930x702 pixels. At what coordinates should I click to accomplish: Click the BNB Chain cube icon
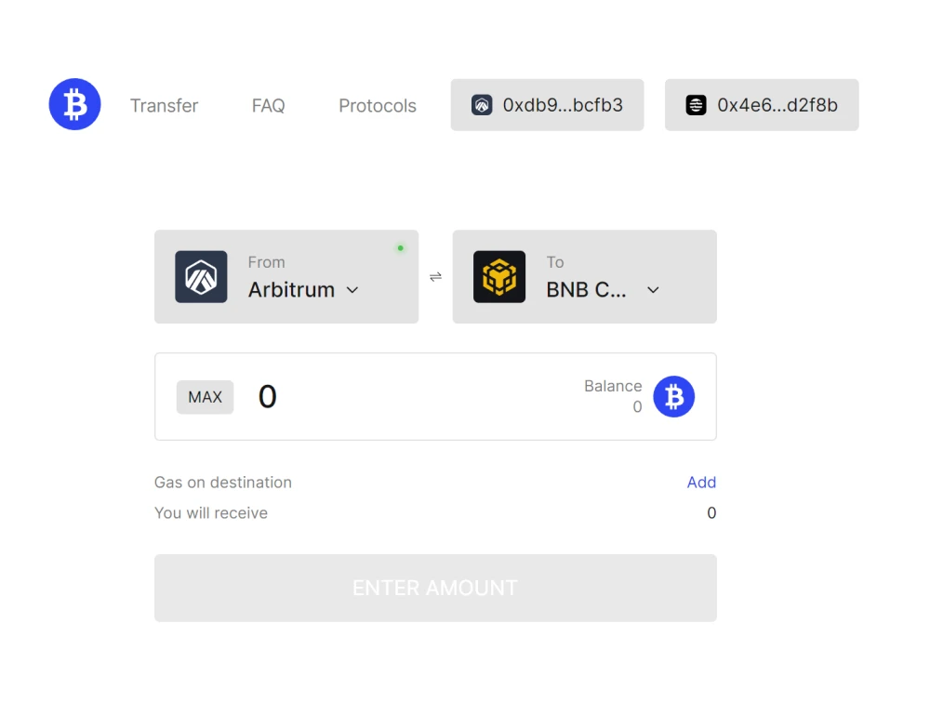tap(499, 277)
